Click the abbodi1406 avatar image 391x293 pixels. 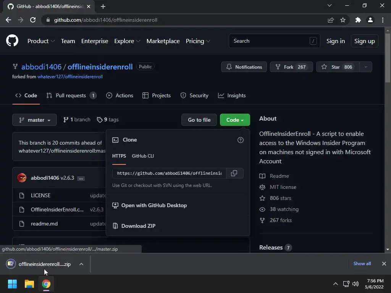pos(22,178)
